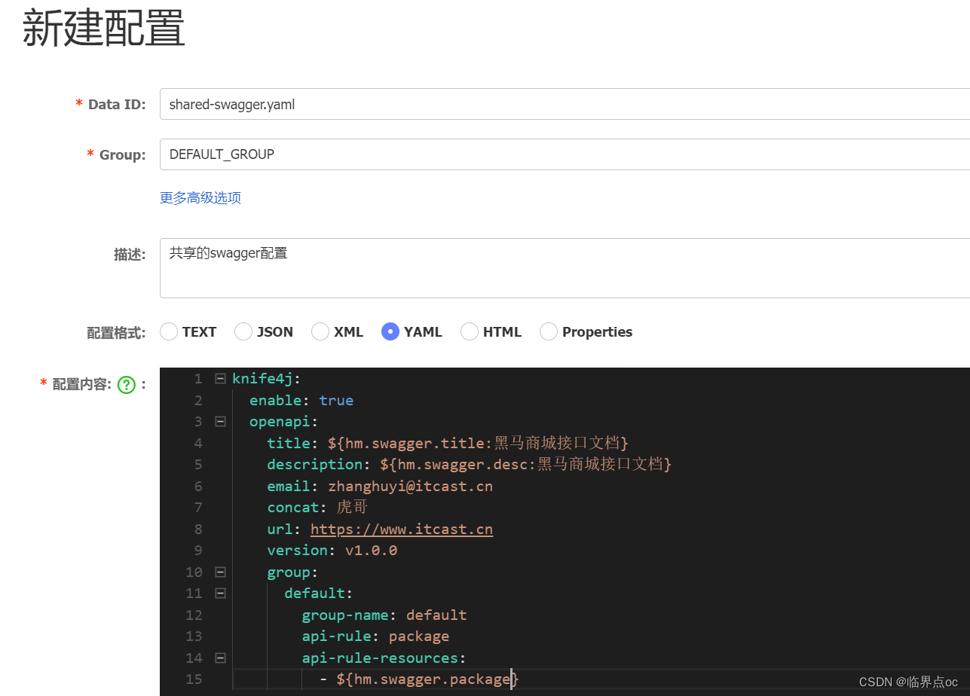
Task: Open the https://www.itcast.cn URL in the editor
Action: tap(402, 529)
